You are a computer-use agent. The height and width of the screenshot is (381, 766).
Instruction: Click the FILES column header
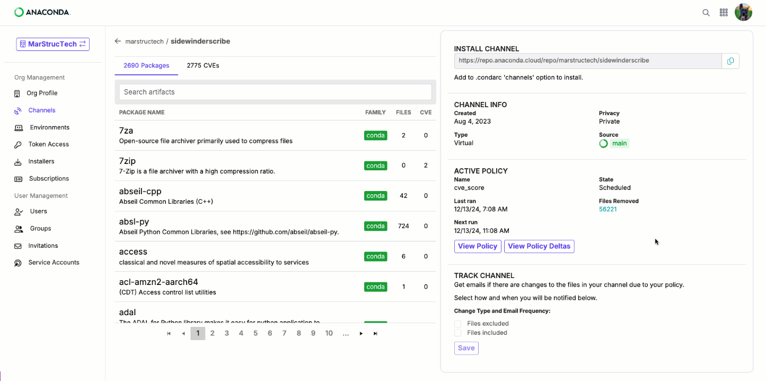[403, 112]
